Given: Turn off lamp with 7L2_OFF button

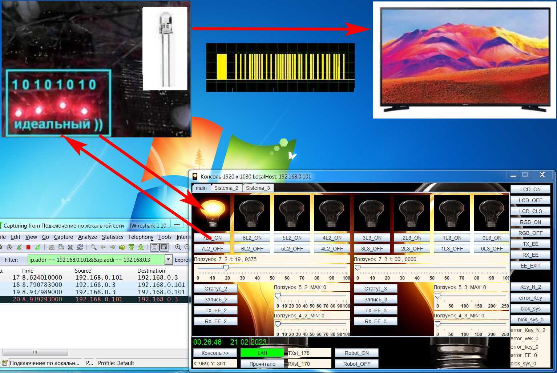Looking at the screenshot, I should coord(212,249).
